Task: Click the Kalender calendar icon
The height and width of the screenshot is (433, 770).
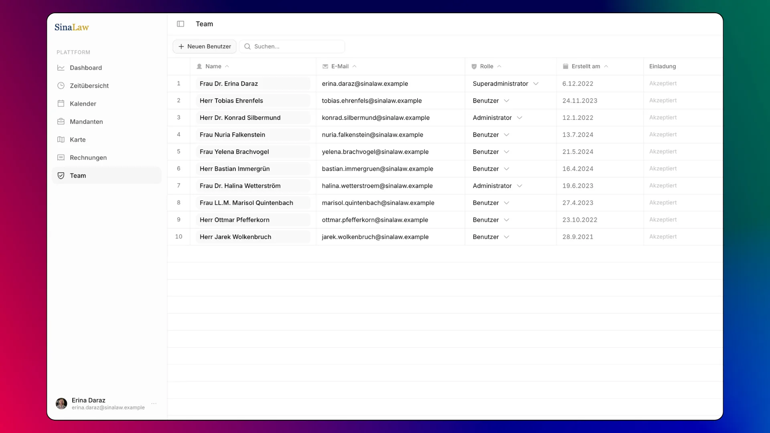Action: click(x=61, y=104)
